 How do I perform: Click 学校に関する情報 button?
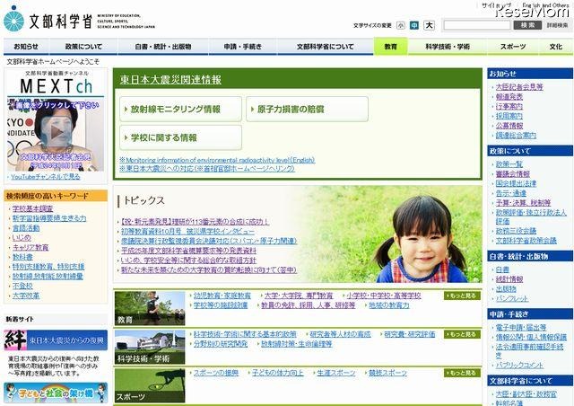[180, 138]
